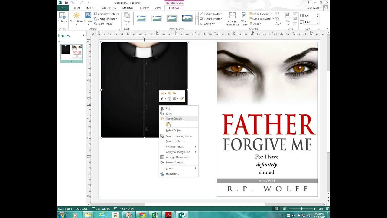This screenshot has height=218, width=387.
Task: Click the brightness icon in mini toolbar
Action: [162, 94]
